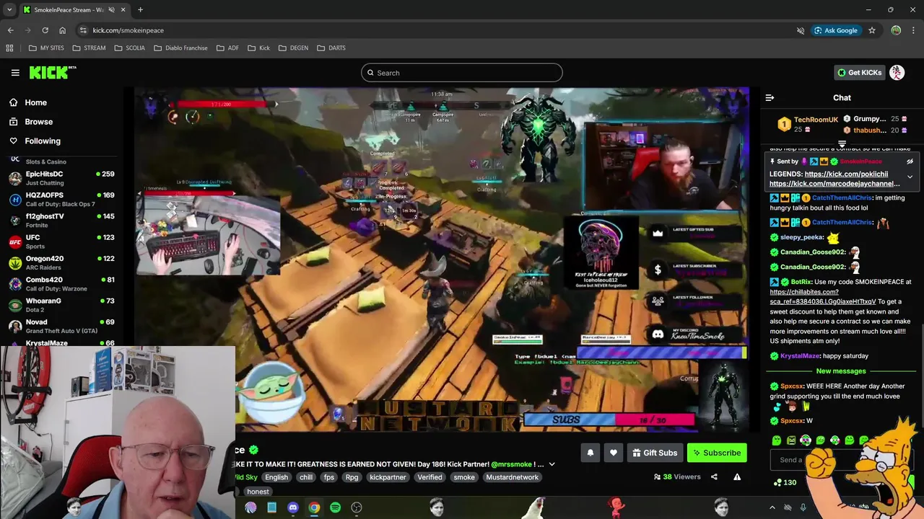This screenshot has height=519, width=924.
Task: Bookmark this page with star icon
Action: coord(872,30)
